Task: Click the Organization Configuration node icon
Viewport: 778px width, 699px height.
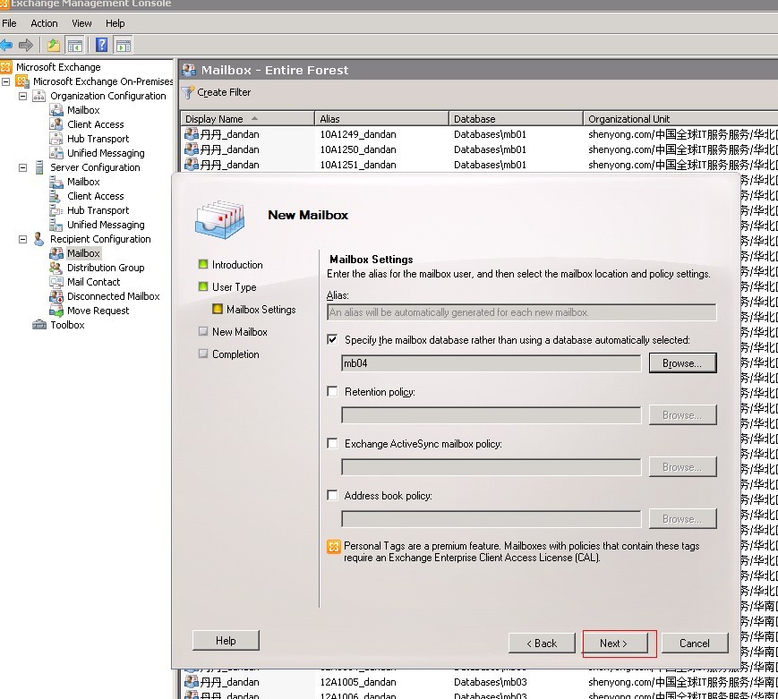Action: [38, 96]
